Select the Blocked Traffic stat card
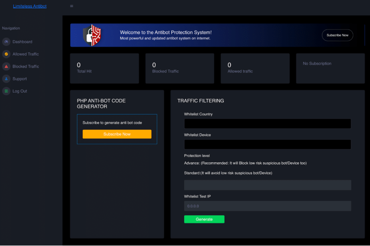 tap(179, 68)
